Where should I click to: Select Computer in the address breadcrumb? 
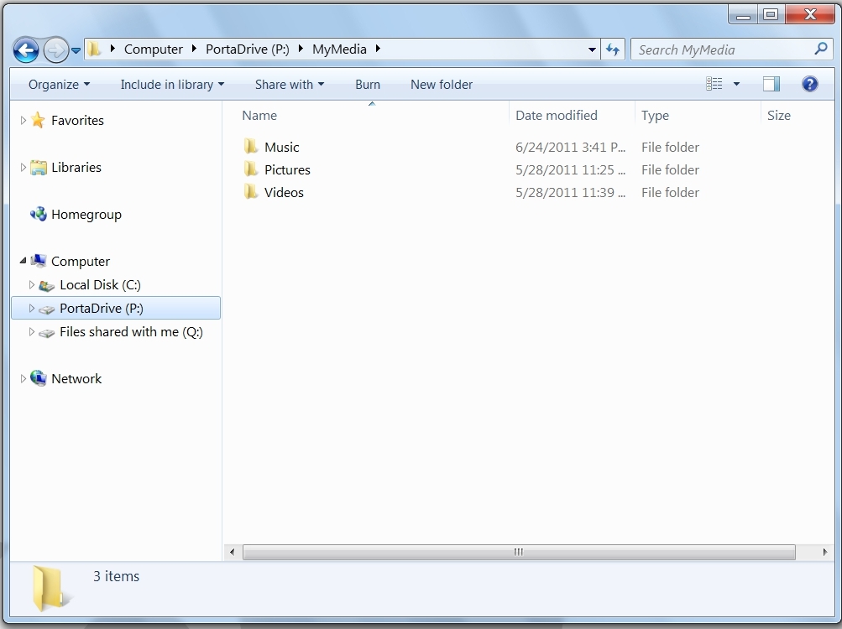tap(153, 49)
